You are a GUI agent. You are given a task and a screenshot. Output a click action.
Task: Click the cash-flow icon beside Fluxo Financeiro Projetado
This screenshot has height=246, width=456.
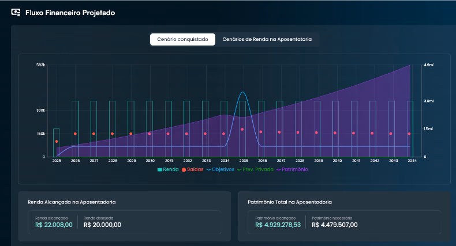click(16, 13)
